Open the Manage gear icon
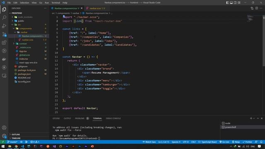The image size is (265, 149). pos(4,136)
